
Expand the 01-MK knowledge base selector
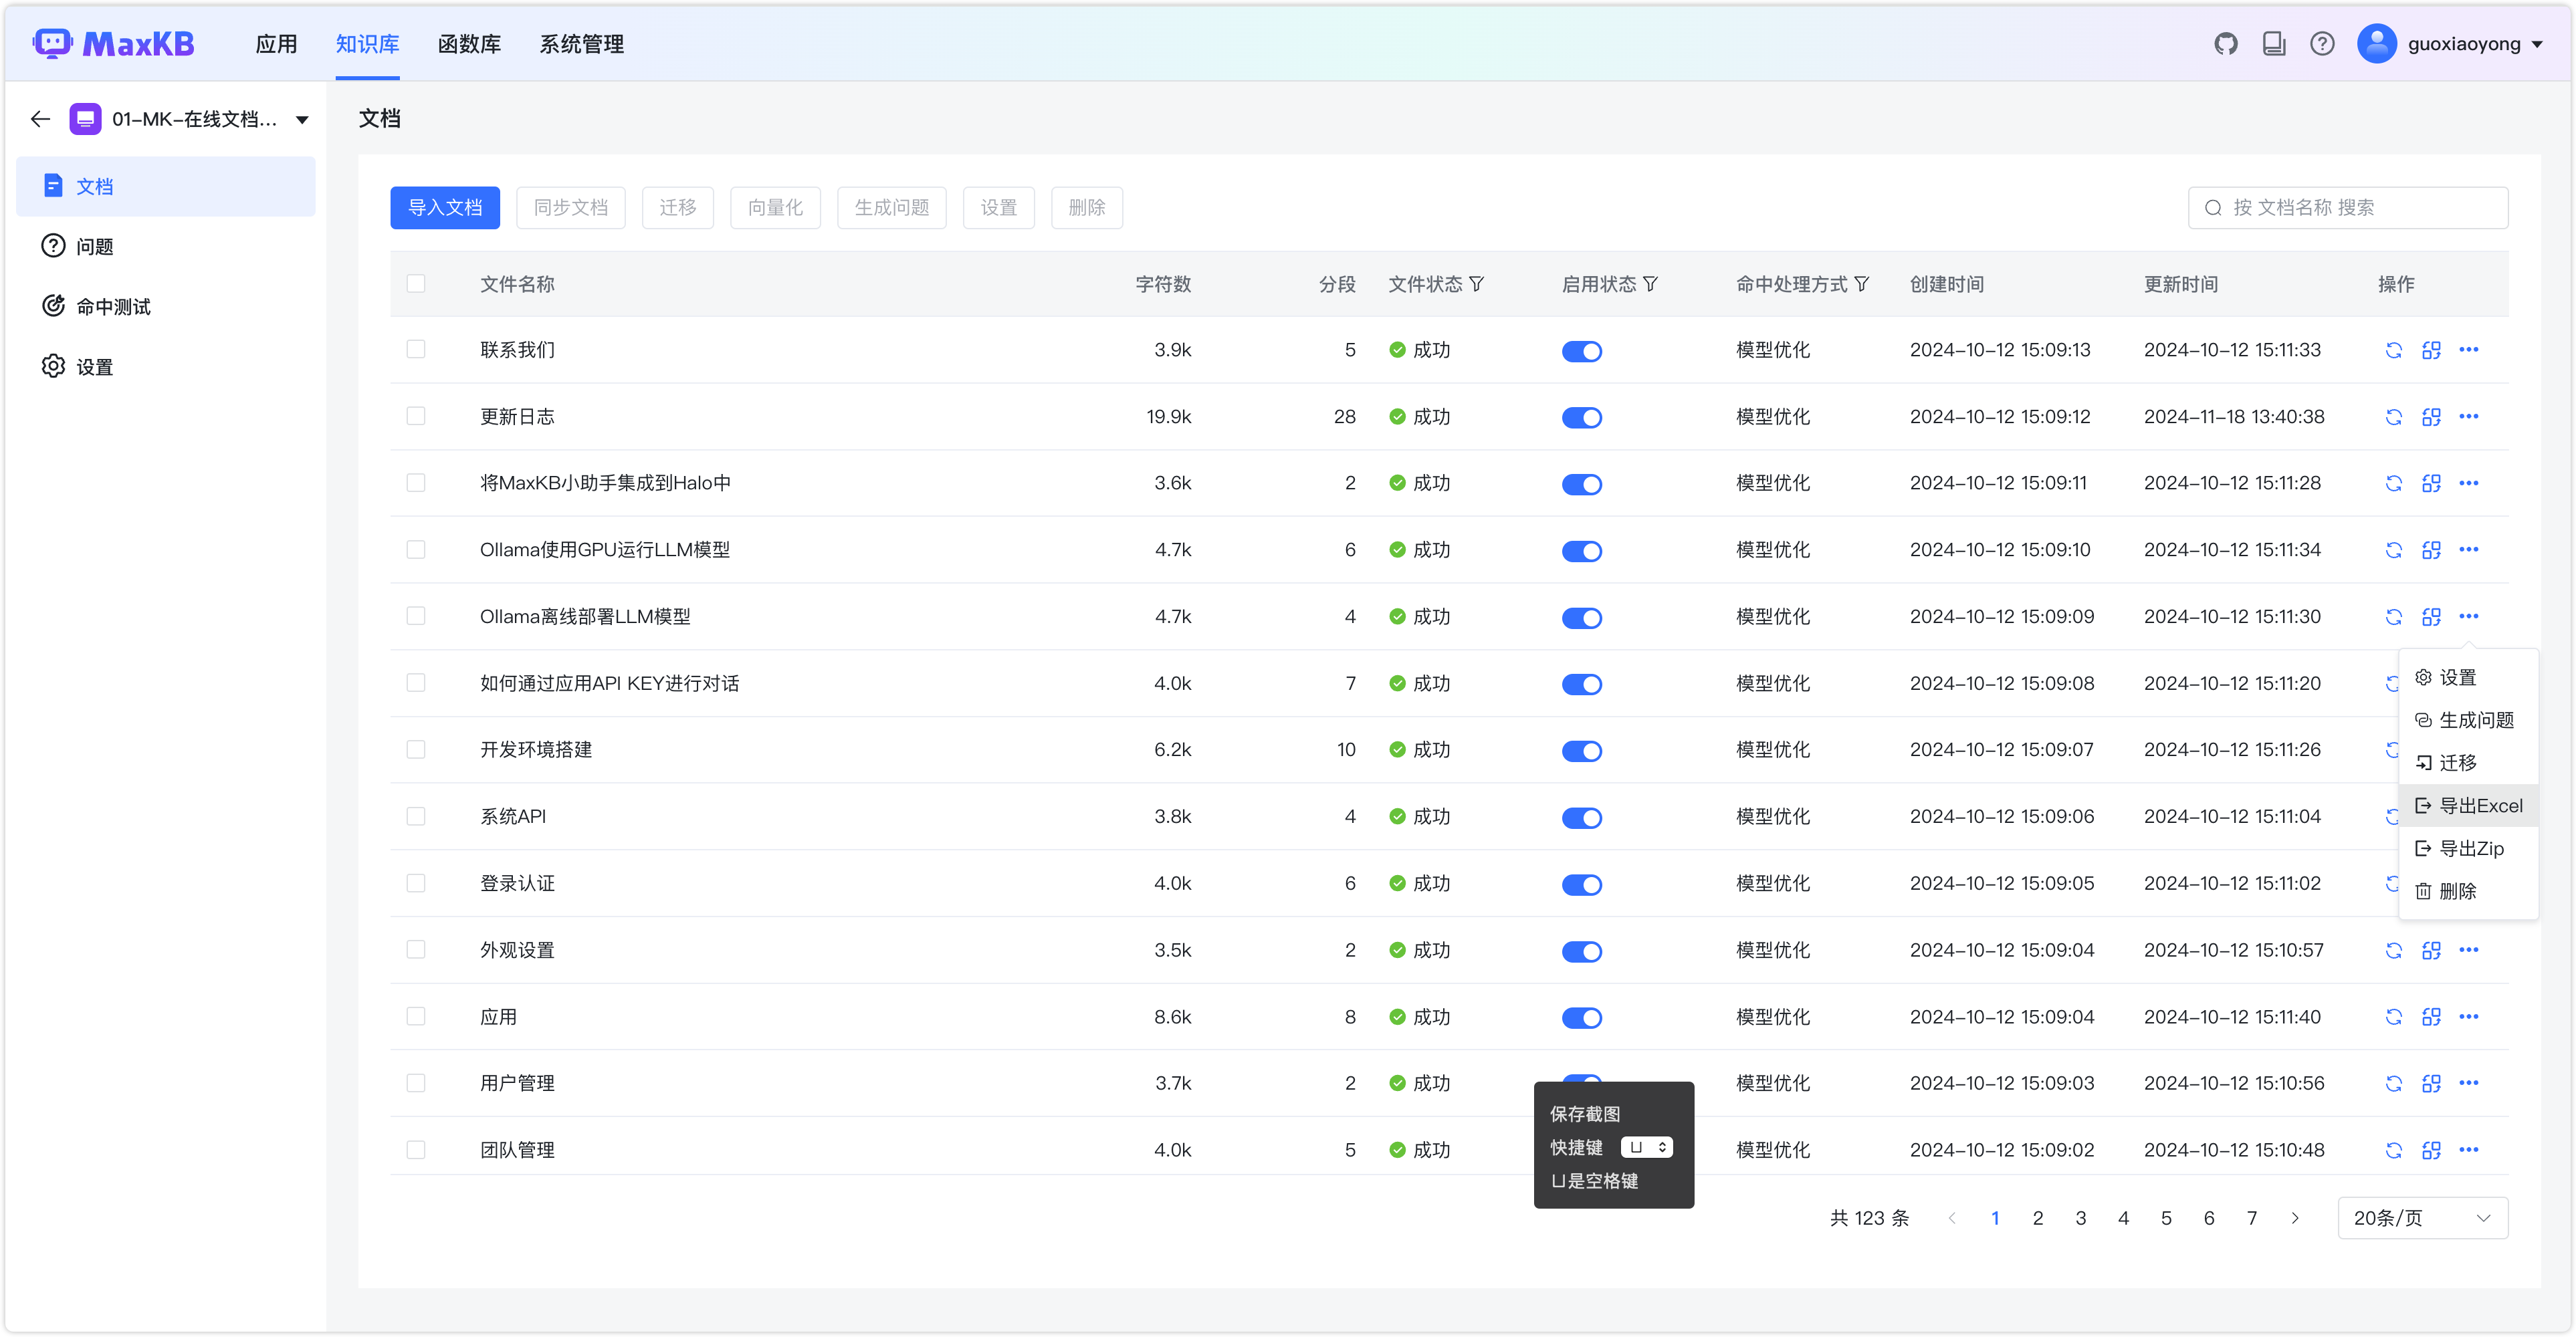302,120
